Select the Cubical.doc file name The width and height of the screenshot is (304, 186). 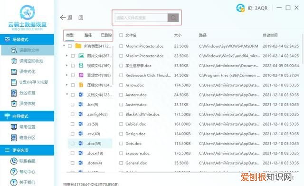click(135, 124)
